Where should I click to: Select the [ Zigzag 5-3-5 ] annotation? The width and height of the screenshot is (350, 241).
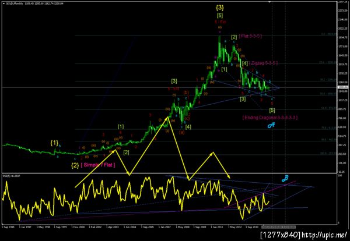coord(264,63)
